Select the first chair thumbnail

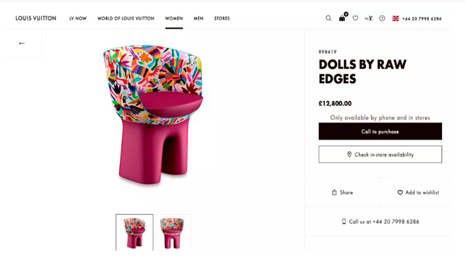pos(134,232)
